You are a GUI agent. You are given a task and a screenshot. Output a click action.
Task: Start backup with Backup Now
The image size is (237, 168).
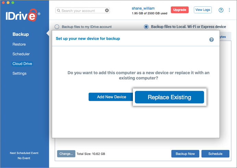[x=185, y=154]
